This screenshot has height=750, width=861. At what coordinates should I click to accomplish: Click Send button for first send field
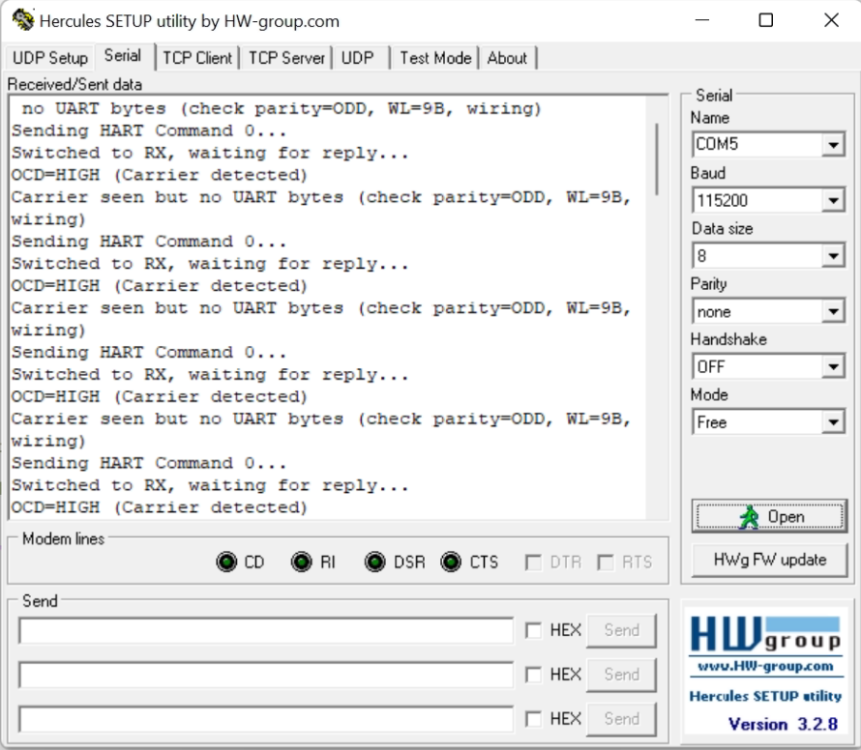point(622,630)
